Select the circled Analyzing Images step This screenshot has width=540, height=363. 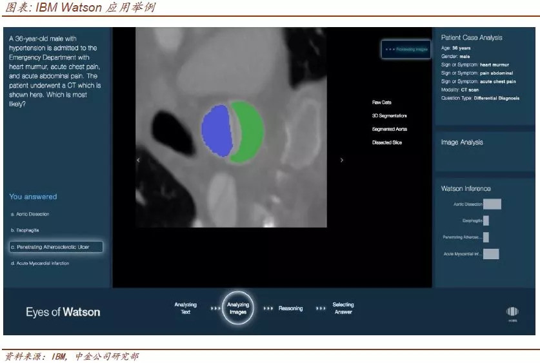tap(238, 308)
